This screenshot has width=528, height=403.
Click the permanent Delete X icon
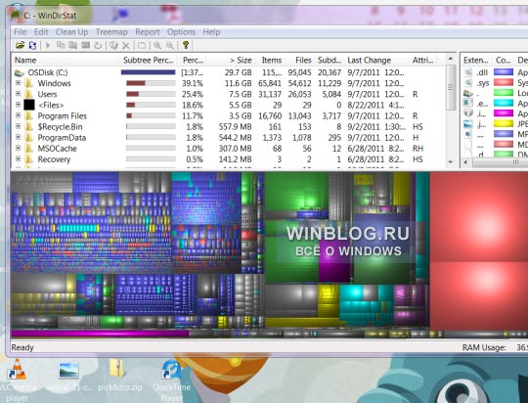click(126, 45)
